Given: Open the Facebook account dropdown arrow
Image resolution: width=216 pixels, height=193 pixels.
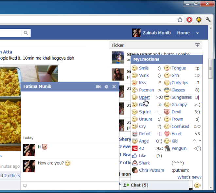Looking at the screenshot, I should click(x=197, y=33).
